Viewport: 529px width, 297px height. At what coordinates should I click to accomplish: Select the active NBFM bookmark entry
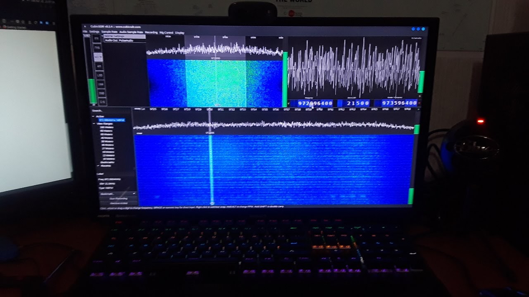point(112,120)
